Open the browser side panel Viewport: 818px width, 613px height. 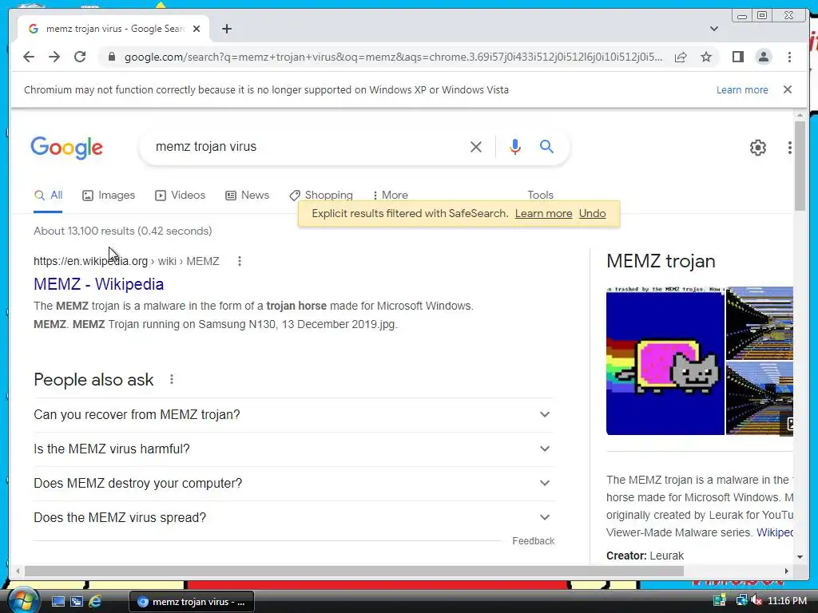737,57
